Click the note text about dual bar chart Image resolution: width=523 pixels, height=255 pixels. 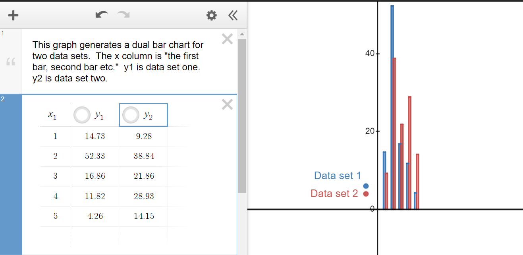coord(118,62)
